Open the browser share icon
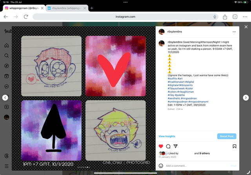Viewport: 251px width, 175px height. 225,17
